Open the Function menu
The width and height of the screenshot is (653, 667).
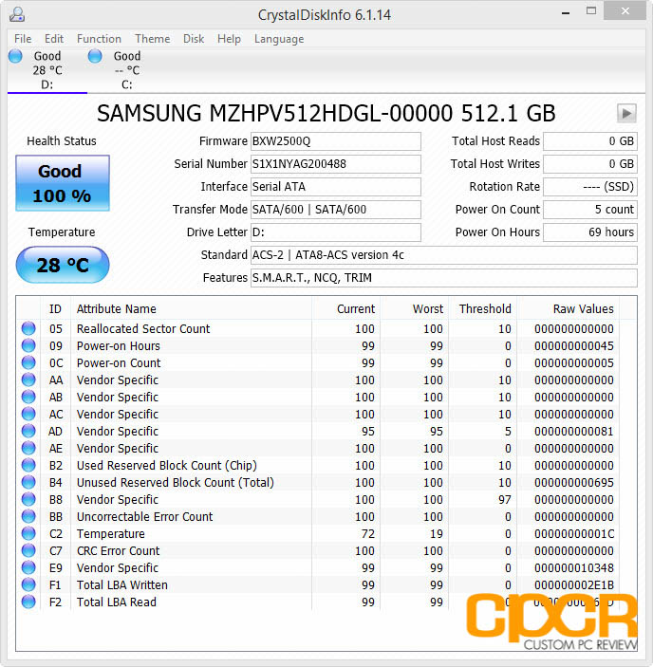[99, 39]
